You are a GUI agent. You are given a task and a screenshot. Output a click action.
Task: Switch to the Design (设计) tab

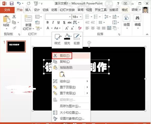click(37, 10)
